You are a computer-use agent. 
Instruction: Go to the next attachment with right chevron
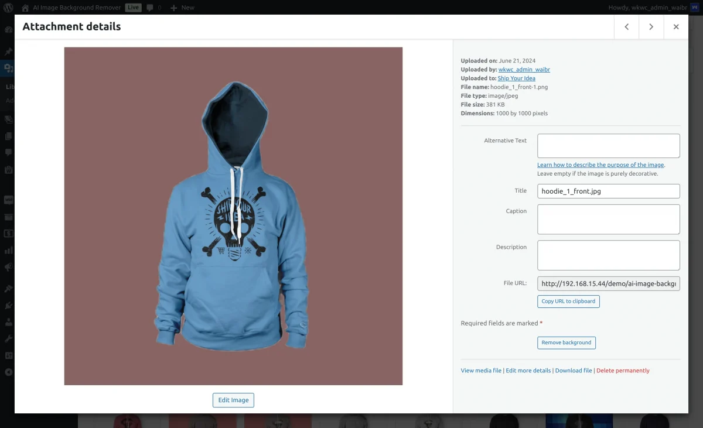point(651,27)
